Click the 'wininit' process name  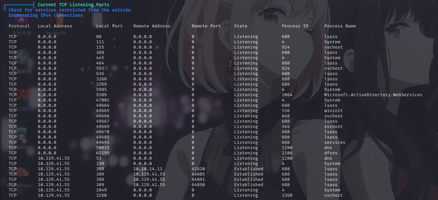(x=334, y=111)
